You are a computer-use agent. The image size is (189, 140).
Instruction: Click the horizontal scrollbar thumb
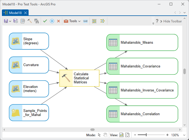[x=92, y=130]
